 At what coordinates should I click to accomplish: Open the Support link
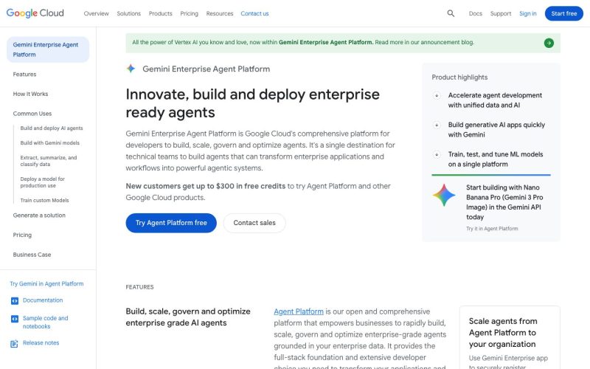pos(501,13)
